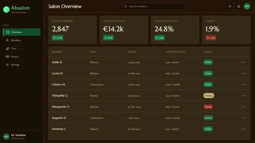Click the Settings gear icon
The width and height of the screenshot is (255, 143).
click(x=7, y=65)
